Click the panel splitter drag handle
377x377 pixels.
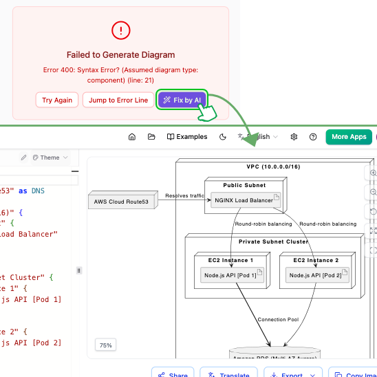(78, 270)
